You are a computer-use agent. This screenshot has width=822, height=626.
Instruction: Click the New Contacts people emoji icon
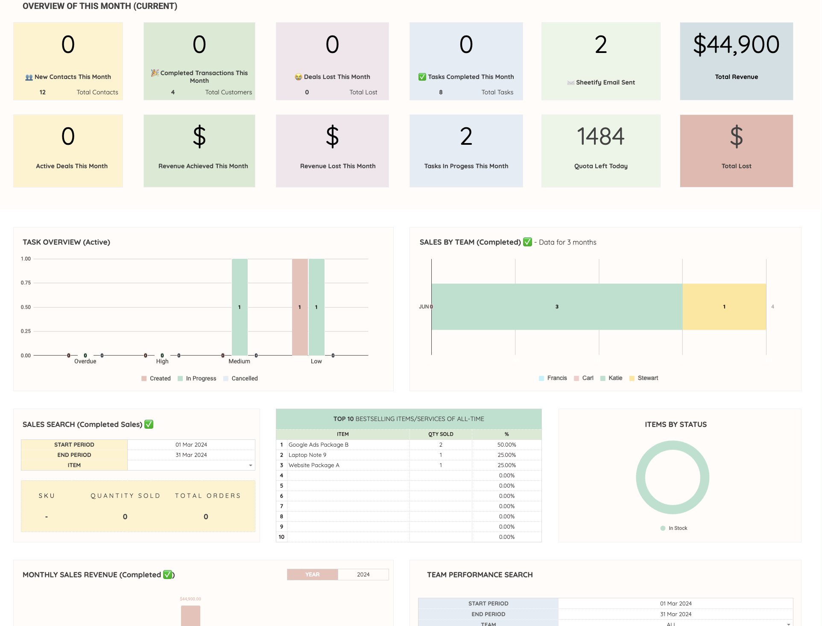pyautogui.click(x=29, y=77)
